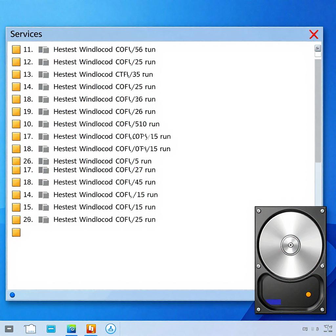
Task: Select row 15. "Hestest Windlocod COFl/15 run"
Action: [104, 207]
